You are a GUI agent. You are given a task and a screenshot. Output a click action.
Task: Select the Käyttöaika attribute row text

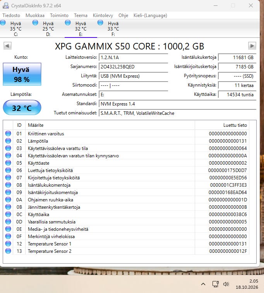(38, 214)
